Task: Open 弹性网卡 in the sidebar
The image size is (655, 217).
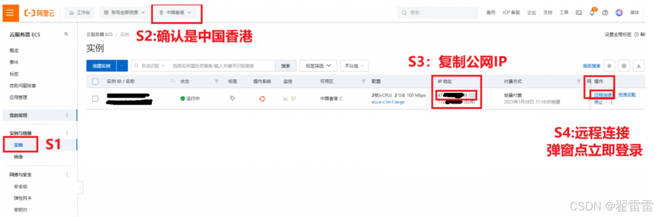Action: (22, 198)
